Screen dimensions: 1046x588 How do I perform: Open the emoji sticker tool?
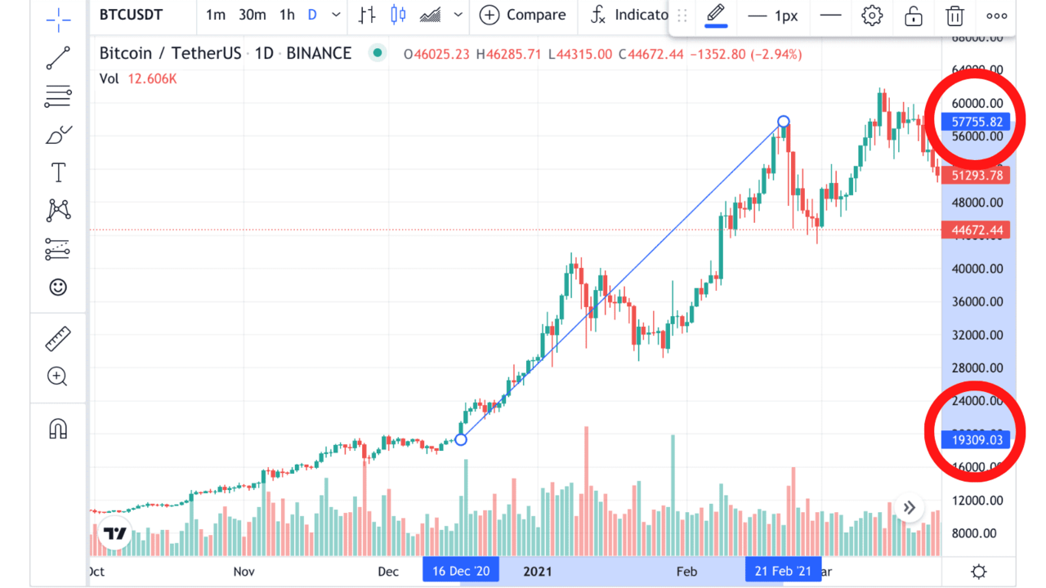tap(57, 287)
